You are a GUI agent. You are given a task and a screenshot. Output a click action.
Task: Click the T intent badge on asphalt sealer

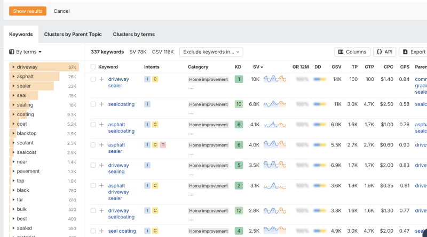click(163, 145)
